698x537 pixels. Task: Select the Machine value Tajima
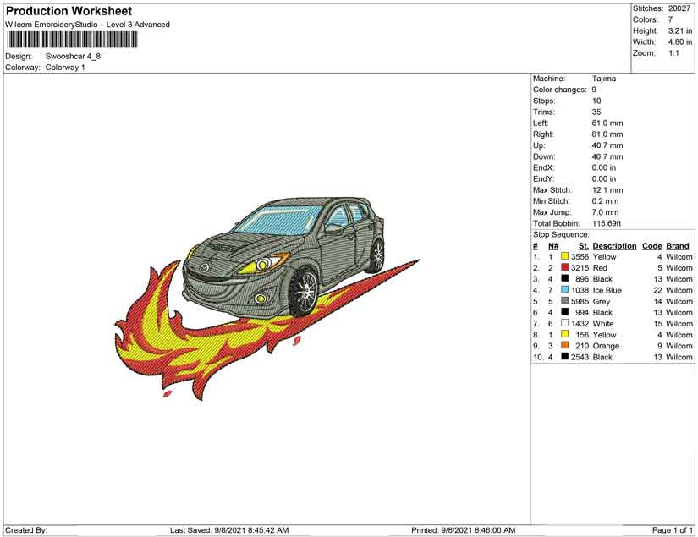(604, 79)
